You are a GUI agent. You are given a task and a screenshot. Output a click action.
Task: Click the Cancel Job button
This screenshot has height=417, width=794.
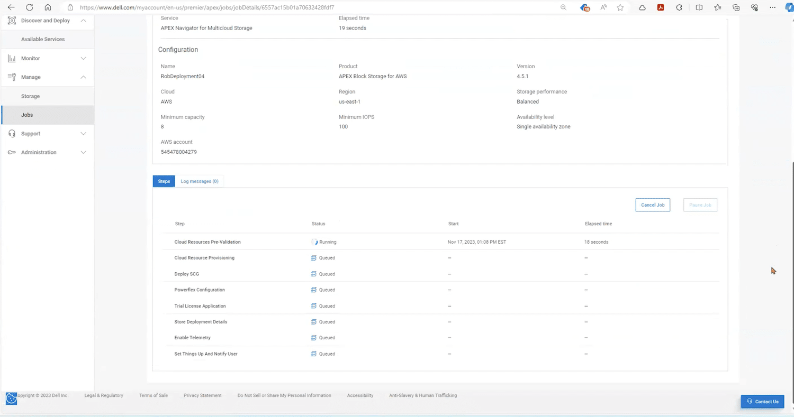tap(653, 205)
